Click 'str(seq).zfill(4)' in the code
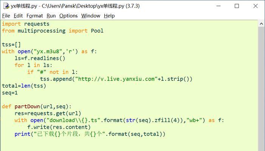The height and width of the screenshot is (151, 265). 153,120
